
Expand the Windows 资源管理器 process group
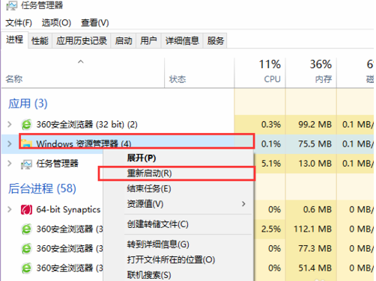10,143
